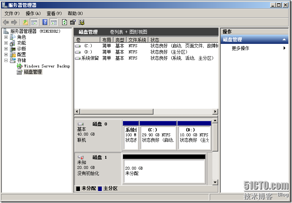Viewport: 292px width, 203px height.
Task: Click the horizontal scrollbar right arrow
Action: 215,111
